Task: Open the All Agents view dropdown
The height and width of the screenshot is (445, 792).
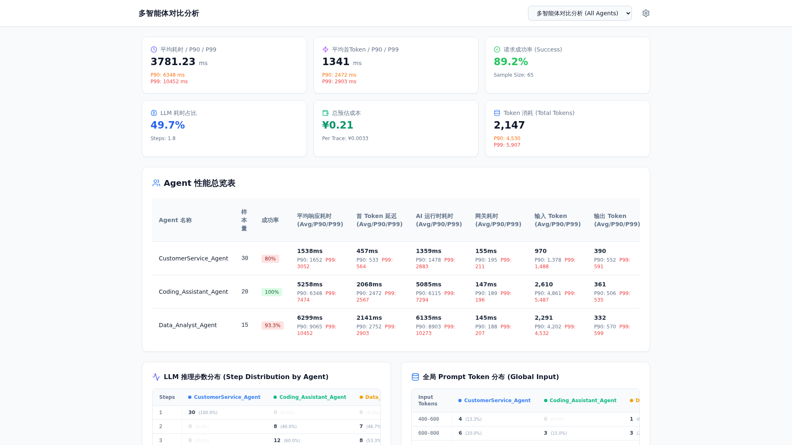Action: 580,13
